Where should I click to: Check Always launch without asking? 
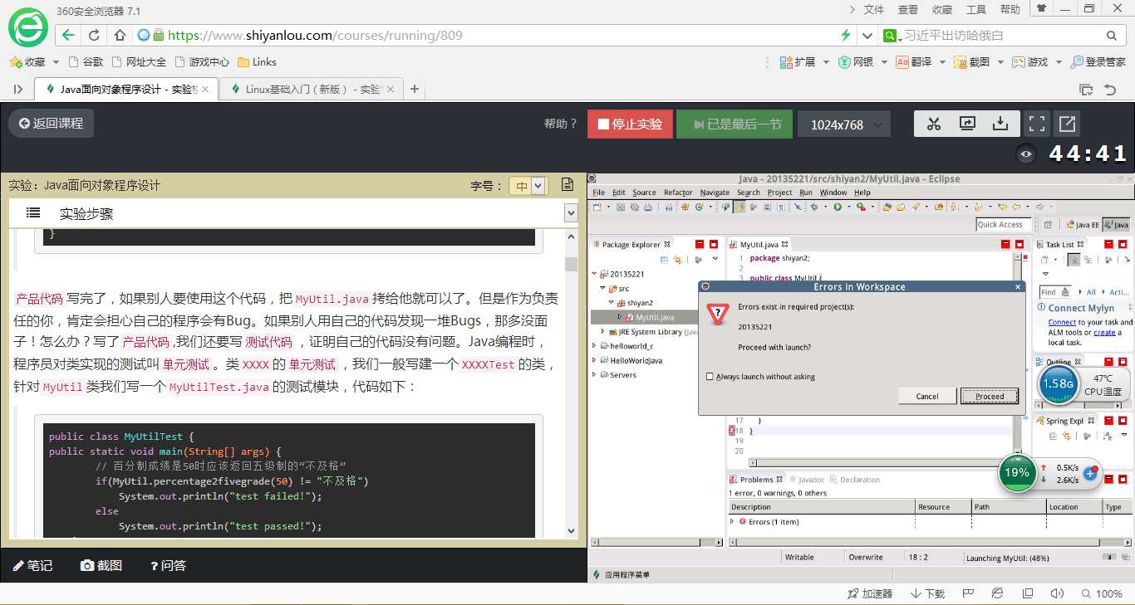point(710,377)
